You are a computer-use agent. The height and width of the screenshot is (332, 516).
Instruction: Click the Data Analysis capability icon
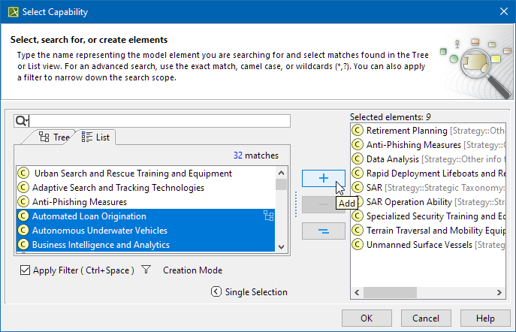point(358,159)
